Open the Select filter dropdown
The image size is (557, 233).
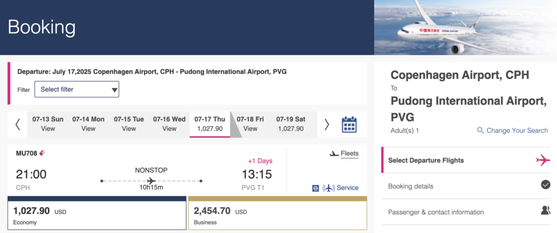click(77, 89)
